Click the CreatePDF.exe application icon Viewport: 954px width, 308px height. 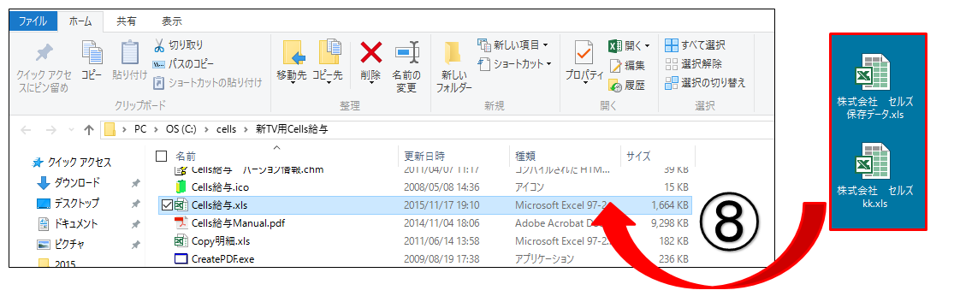181,259
